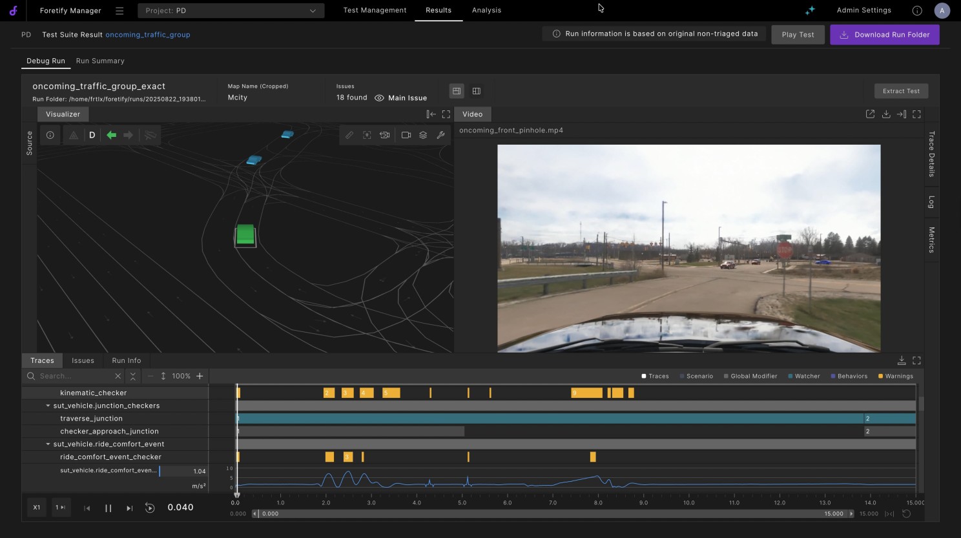Open video in external window icon
The height and width of the screenshot is (538, 961).
[x=870, y=114]
